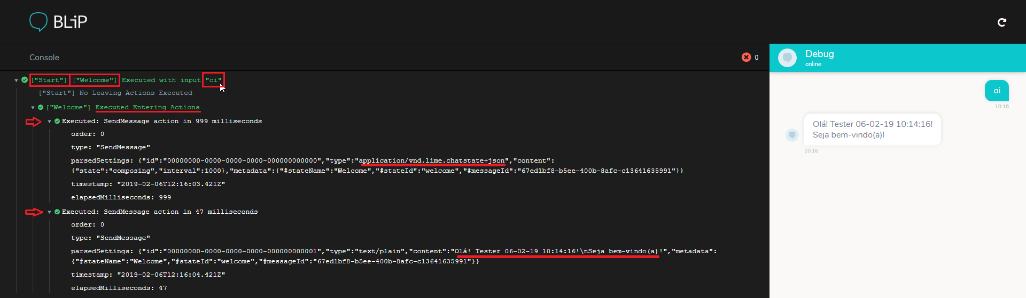This screenshot has width=1026, height=298.
Task: Click the BLiP logo icon
Action: (38, 22)
